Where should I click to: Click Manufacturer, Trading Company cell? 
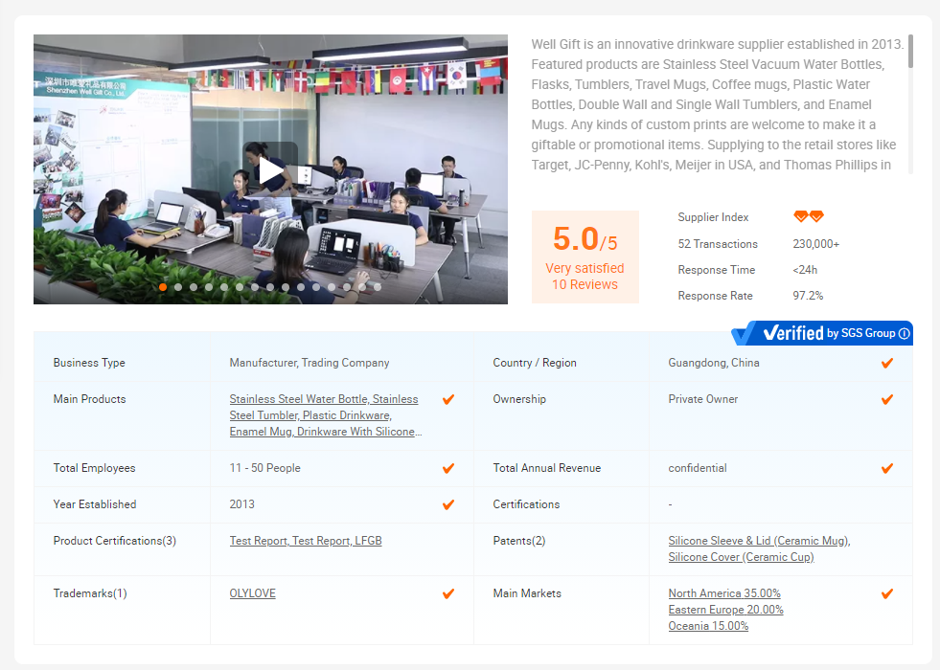coord(310,363)
